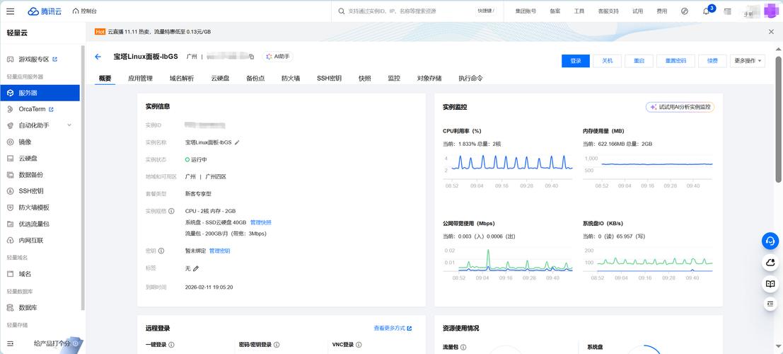Viewport: 783px width, 354px height.
Task: Select 云硬盘 in the left sidebar
Action: click(28, 159)
